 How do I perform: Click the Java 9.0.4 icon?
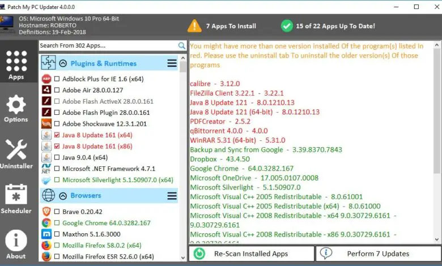tap(46, 157)
